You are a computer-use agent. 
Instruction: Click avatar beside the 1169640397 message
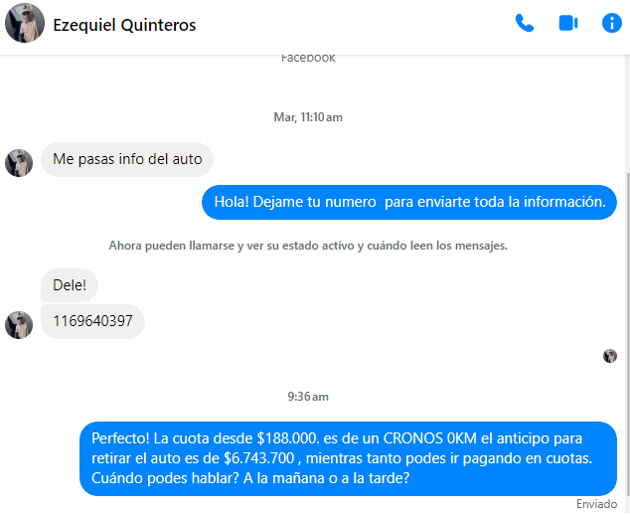pos(19,325)
